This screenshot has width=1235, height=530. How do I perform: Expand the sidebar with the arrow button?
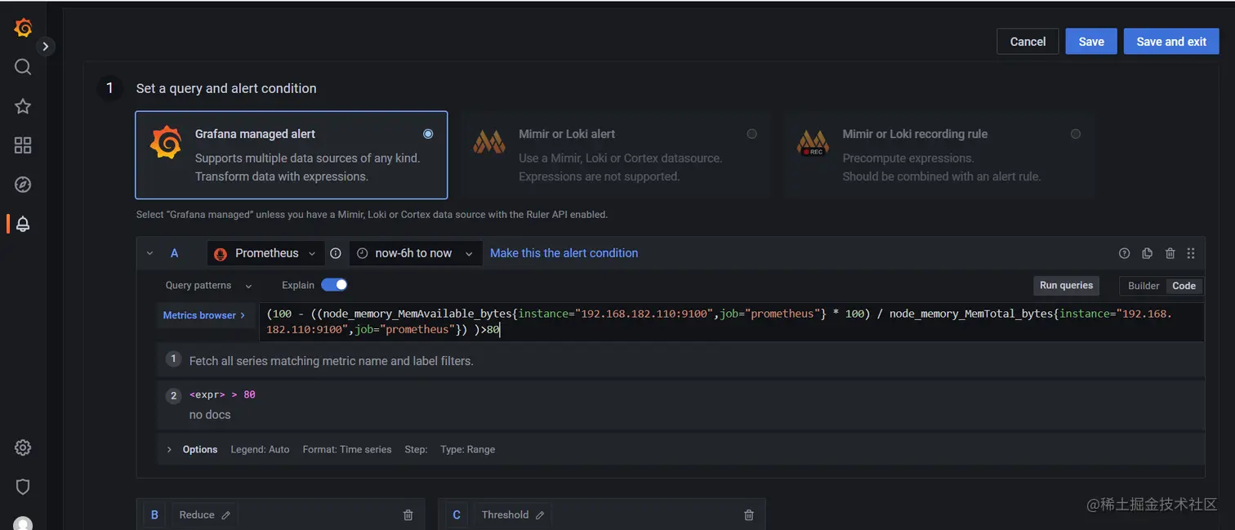pos(46,47)
